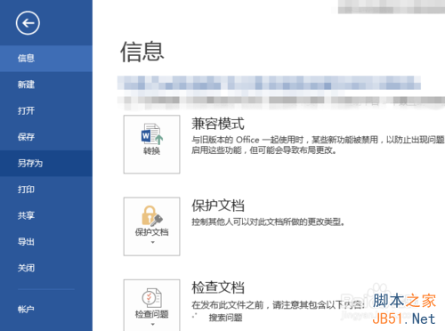Open the 帐户 page
The height and width of the screenshot is (331, 445).
point(46,310)
